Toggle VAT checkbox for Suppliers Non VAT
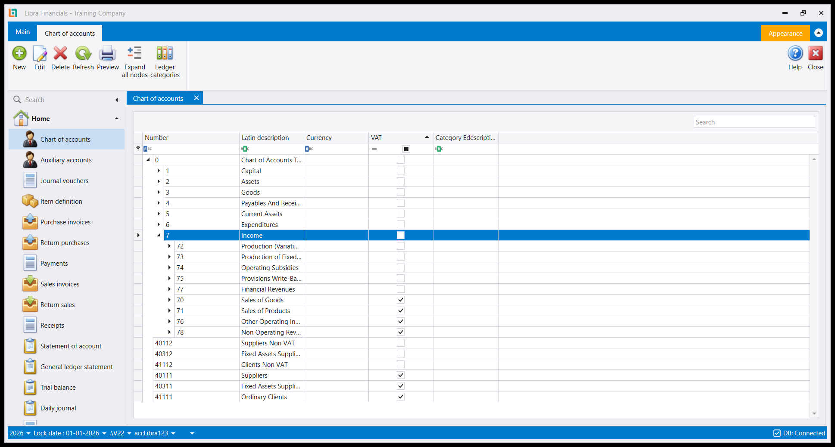The image size is (835, 447). (401, 343)
